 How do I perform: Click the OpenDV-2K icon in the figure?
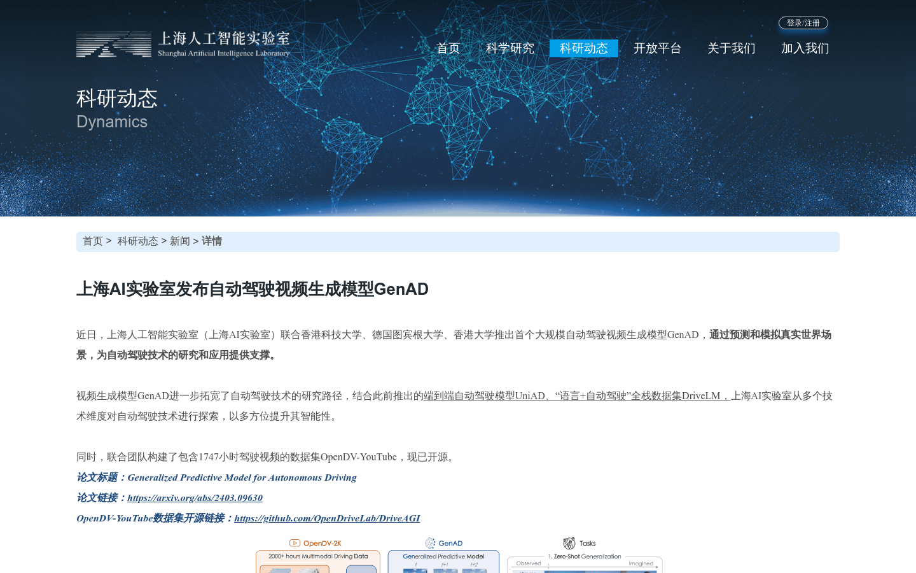tap(295, 543)
